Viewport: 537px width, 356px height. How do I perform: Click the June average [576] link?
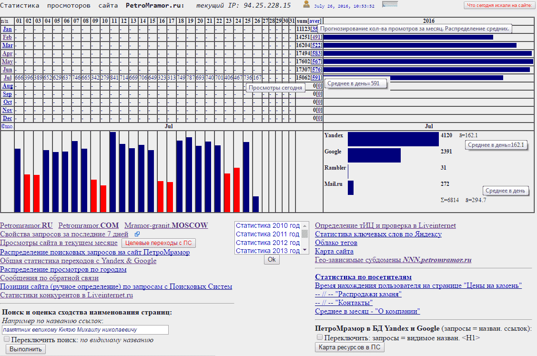(316, 70)
